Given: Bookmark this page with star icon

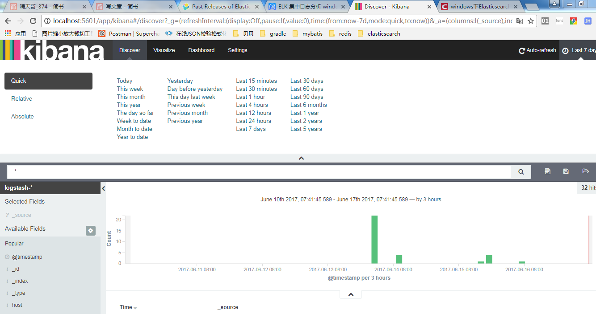Looking at the screenshot, I should pos(530,21).
